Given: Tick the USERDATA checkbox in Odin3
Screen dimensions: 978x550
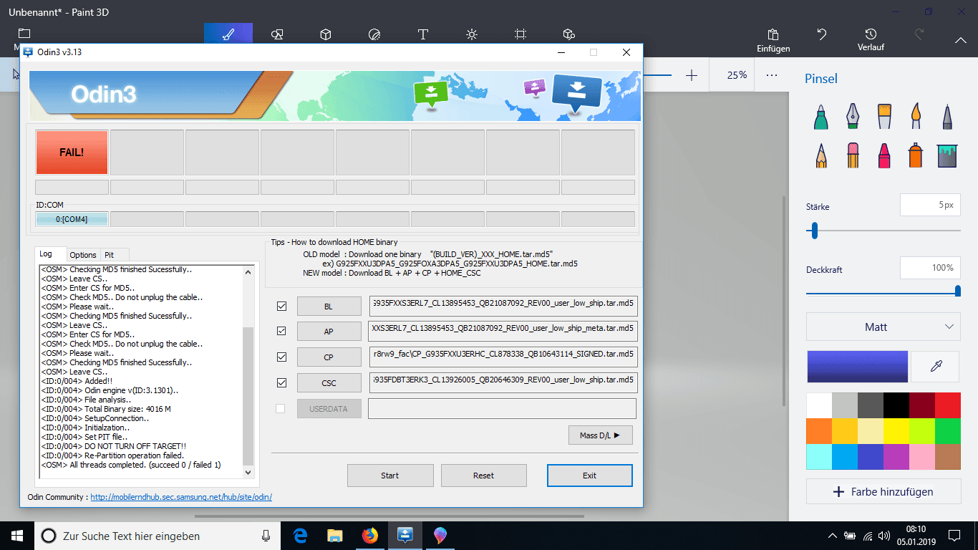Looking at the screenshot, I should point(281,408).
